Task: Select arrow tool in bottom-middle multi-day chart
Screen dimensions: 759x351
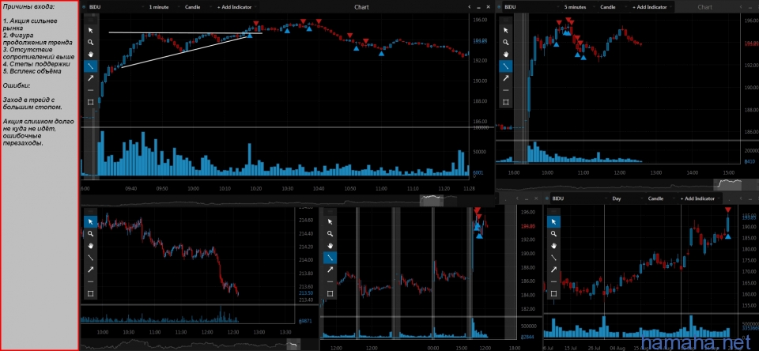Action: click(x=330, y=270)
